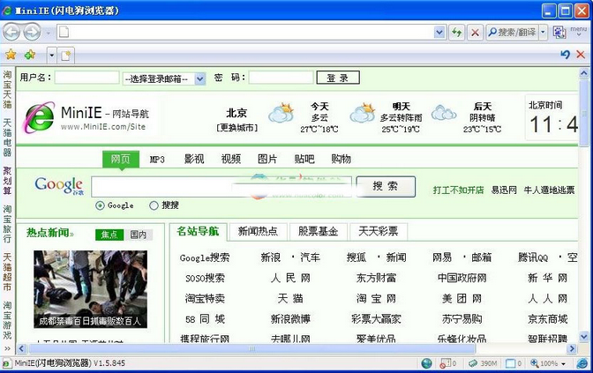
Task: Open the 易迅网 link
Action: pos(504,190)
